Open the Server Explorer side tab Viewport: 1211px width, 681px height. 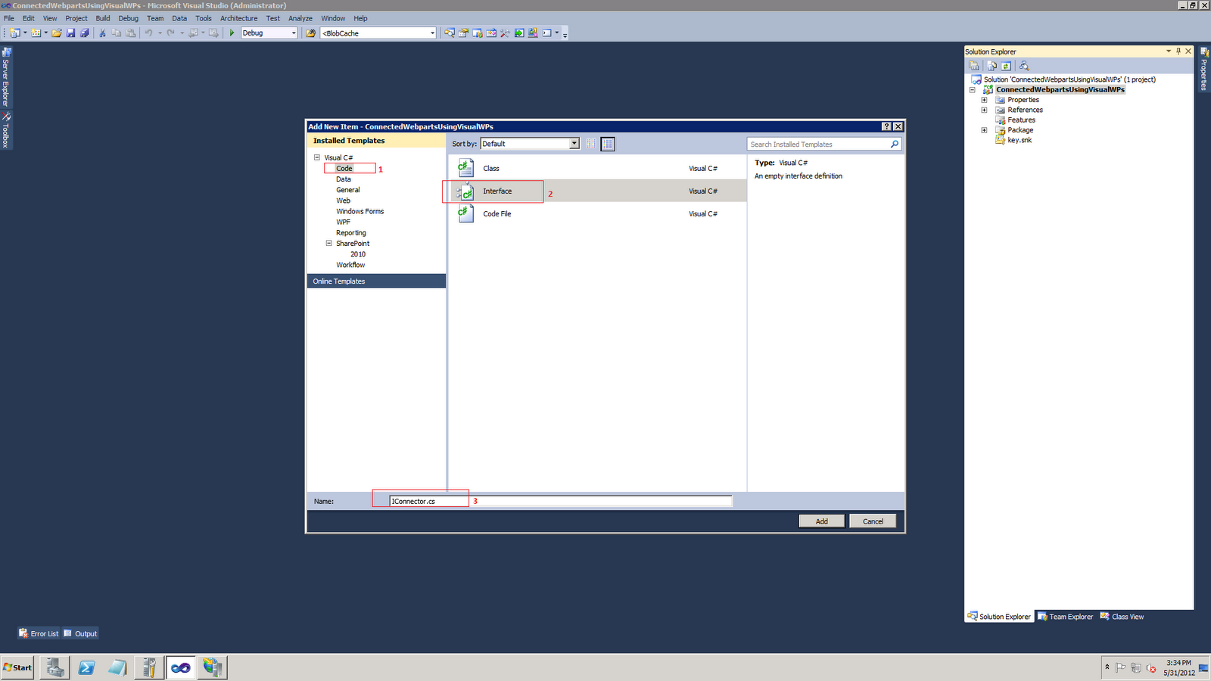[6, 78]
